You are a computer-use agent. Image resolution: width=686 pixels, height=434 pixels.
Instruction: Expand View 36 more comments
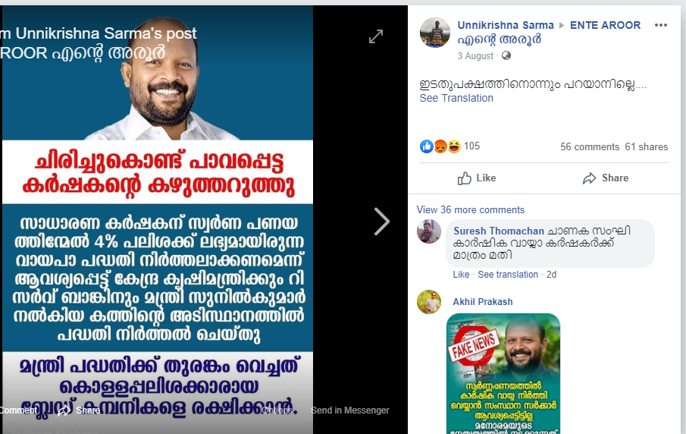point(470,209)
